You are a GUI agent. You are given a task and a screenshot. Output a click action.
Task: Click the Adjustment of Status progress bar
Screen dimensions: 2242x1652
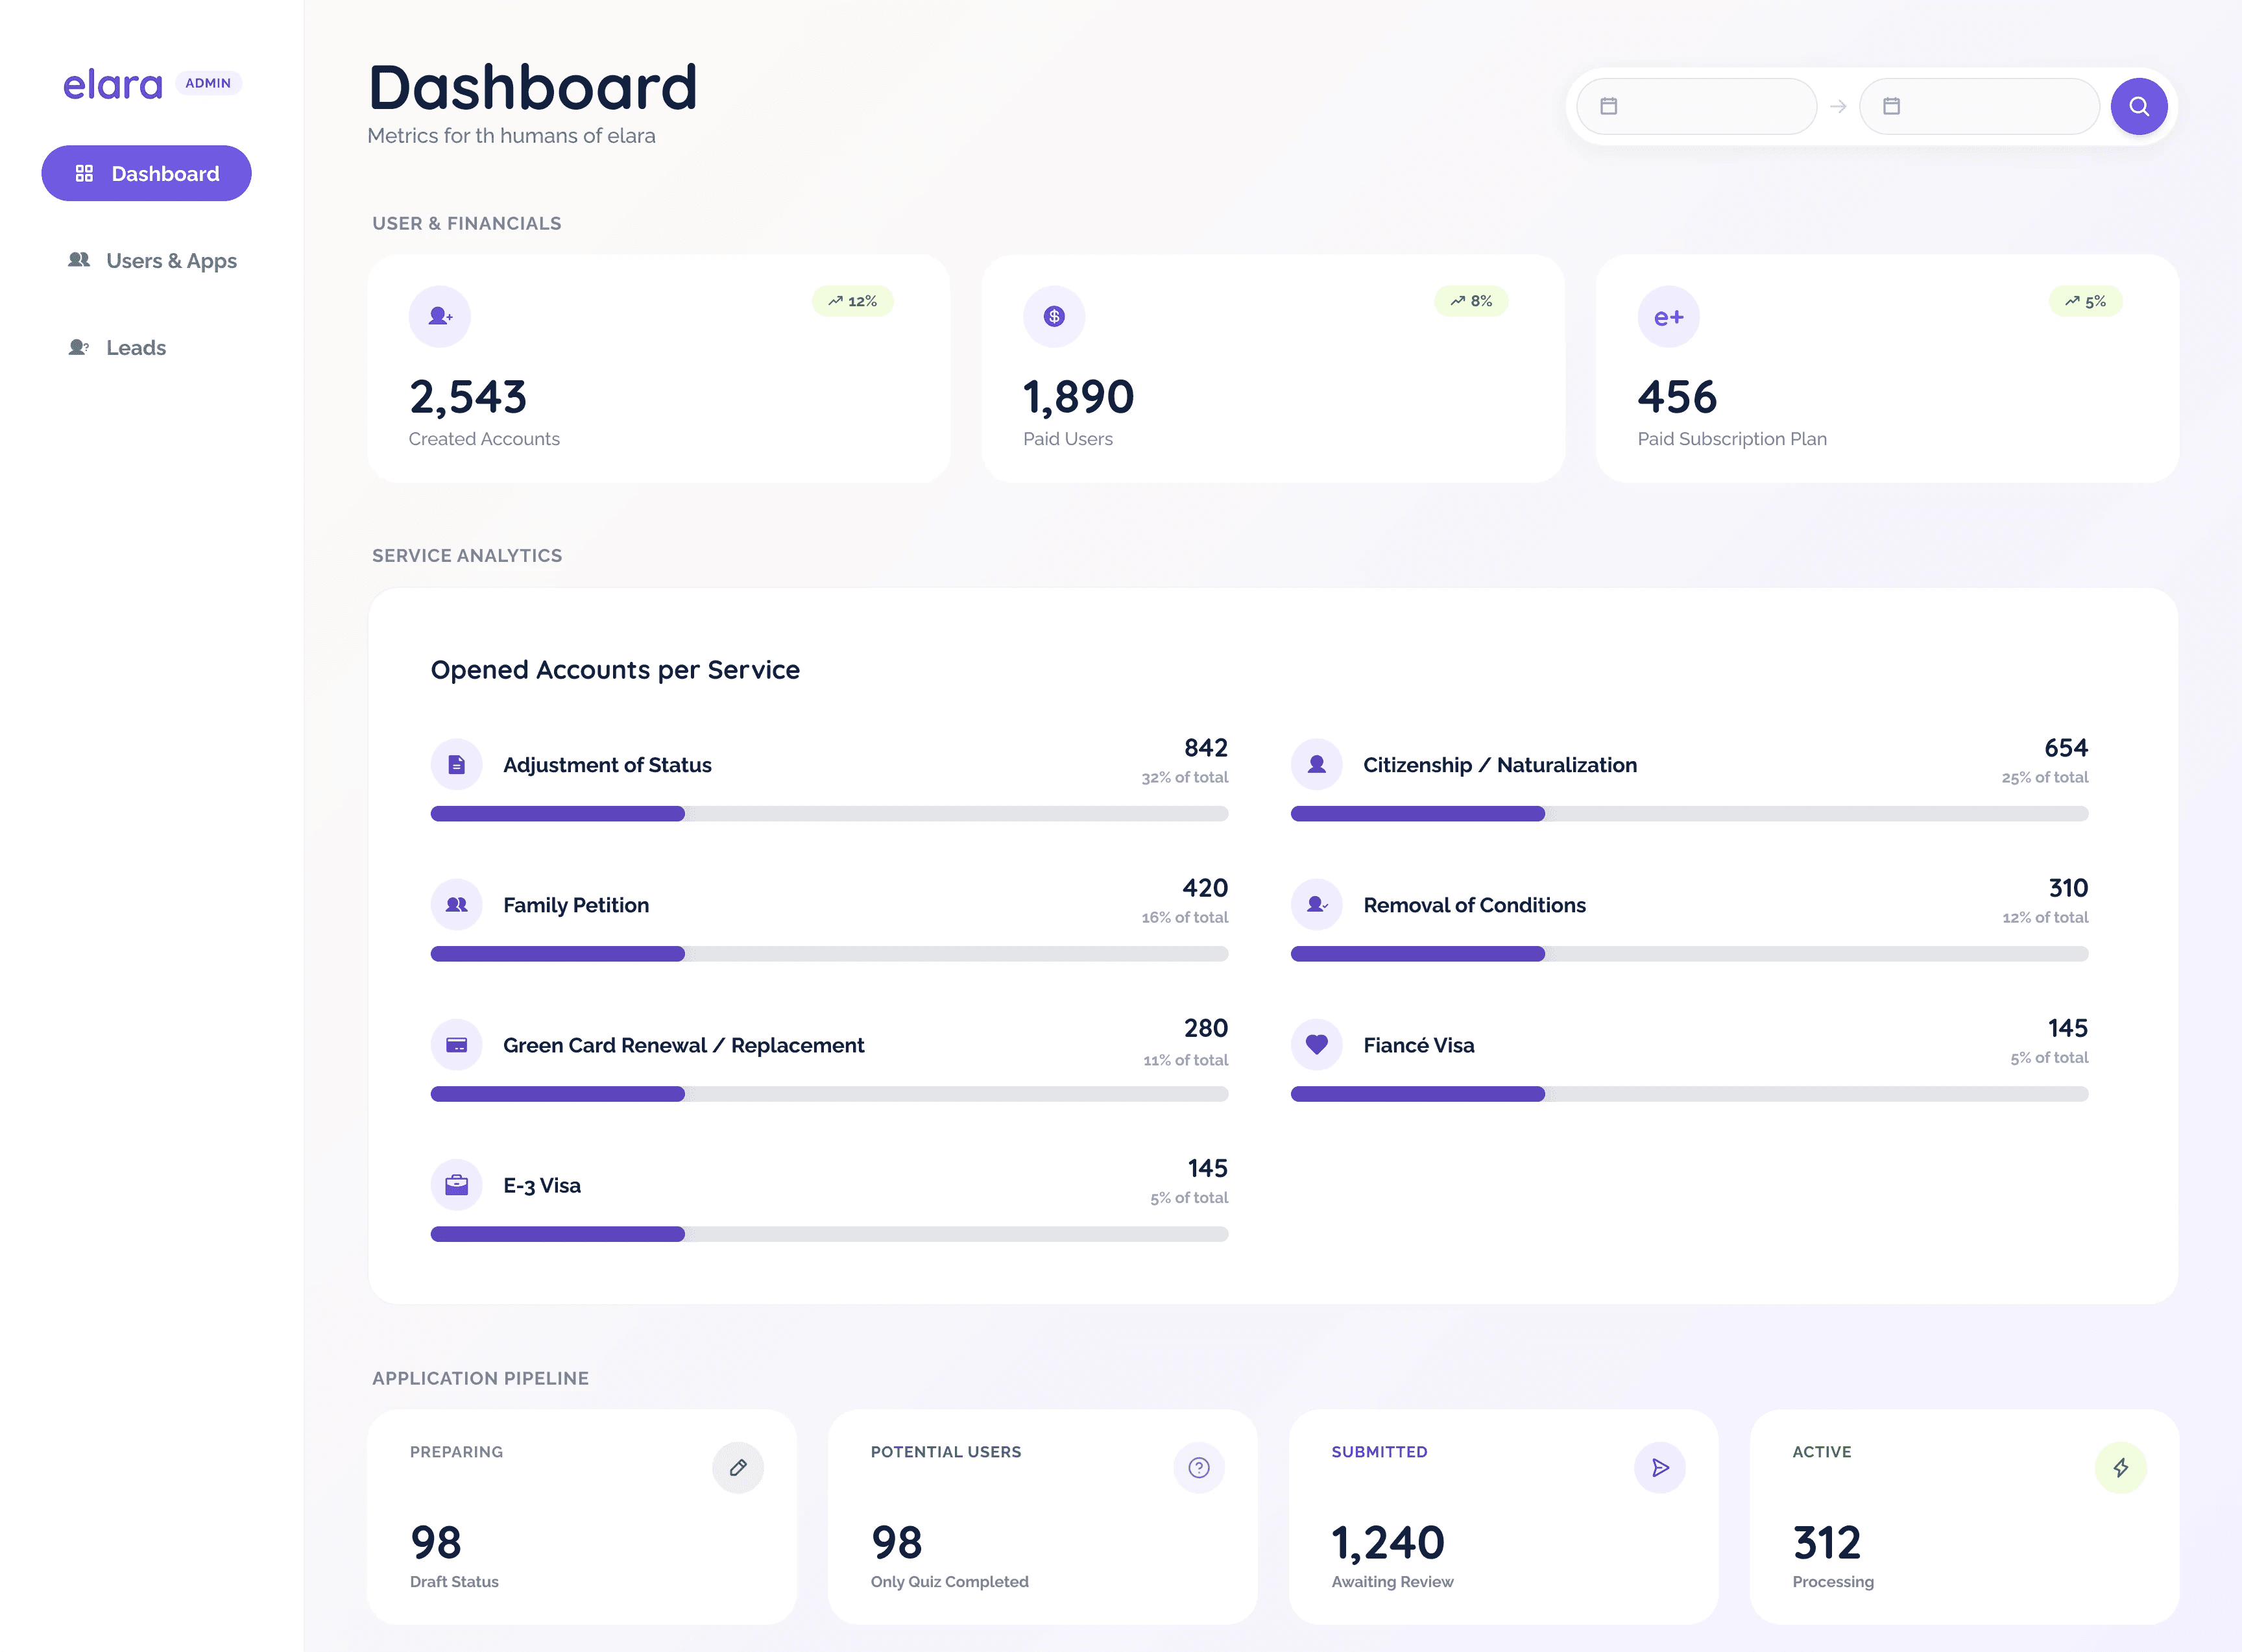(x=830, y=814)
